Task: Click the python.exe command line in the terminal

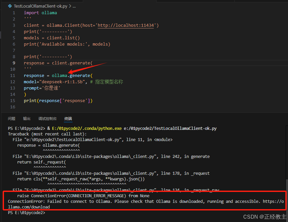Action: (112, 128)
